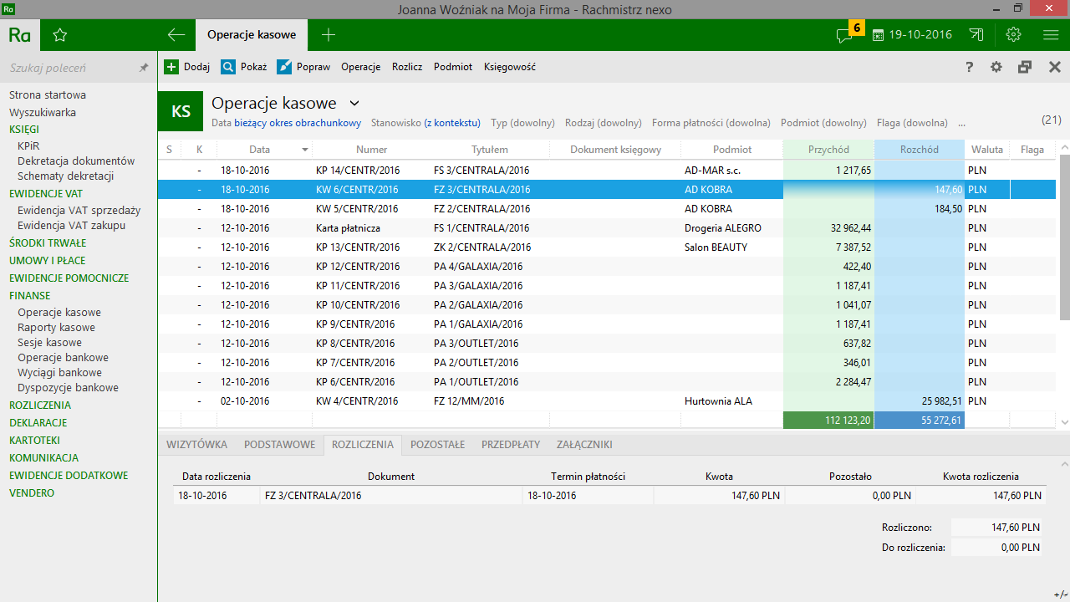Select row KW 4/CENTR/2016
Image resolution: width=1070 pixels, height=602 pixels.
click(x=606, y=400)
